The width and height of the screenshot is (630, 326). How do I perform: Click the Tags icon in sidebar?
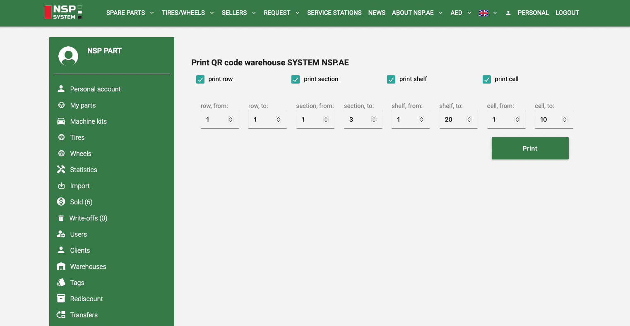click(61, 283)
